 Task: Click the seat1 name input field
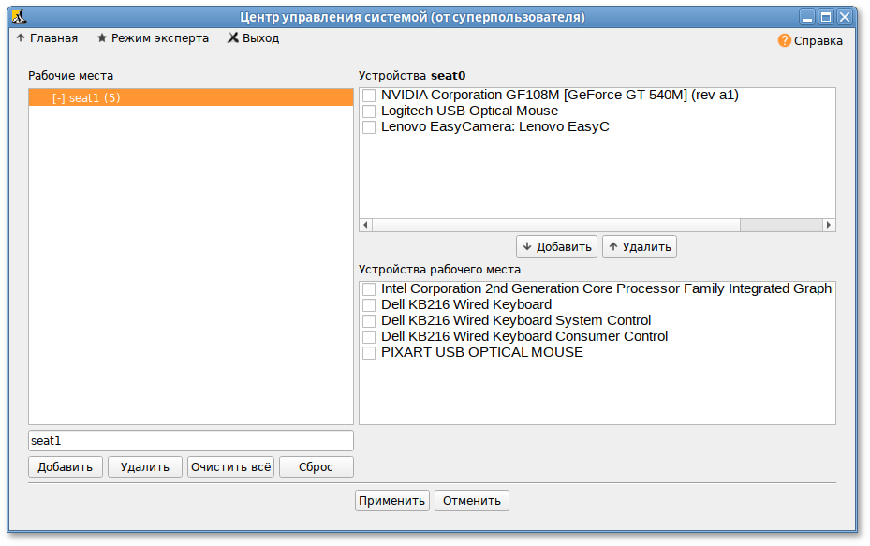click(x=191, y=440)
